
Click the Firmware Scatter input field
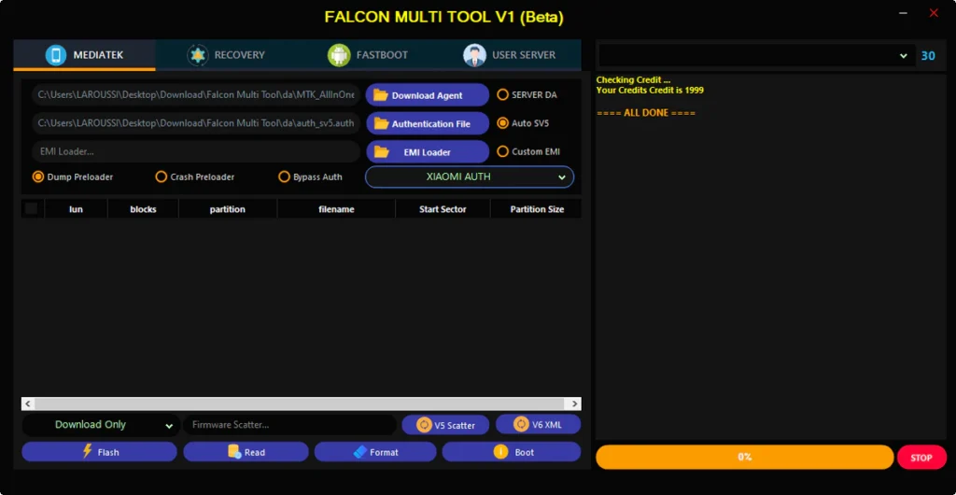tap(289, 425)
